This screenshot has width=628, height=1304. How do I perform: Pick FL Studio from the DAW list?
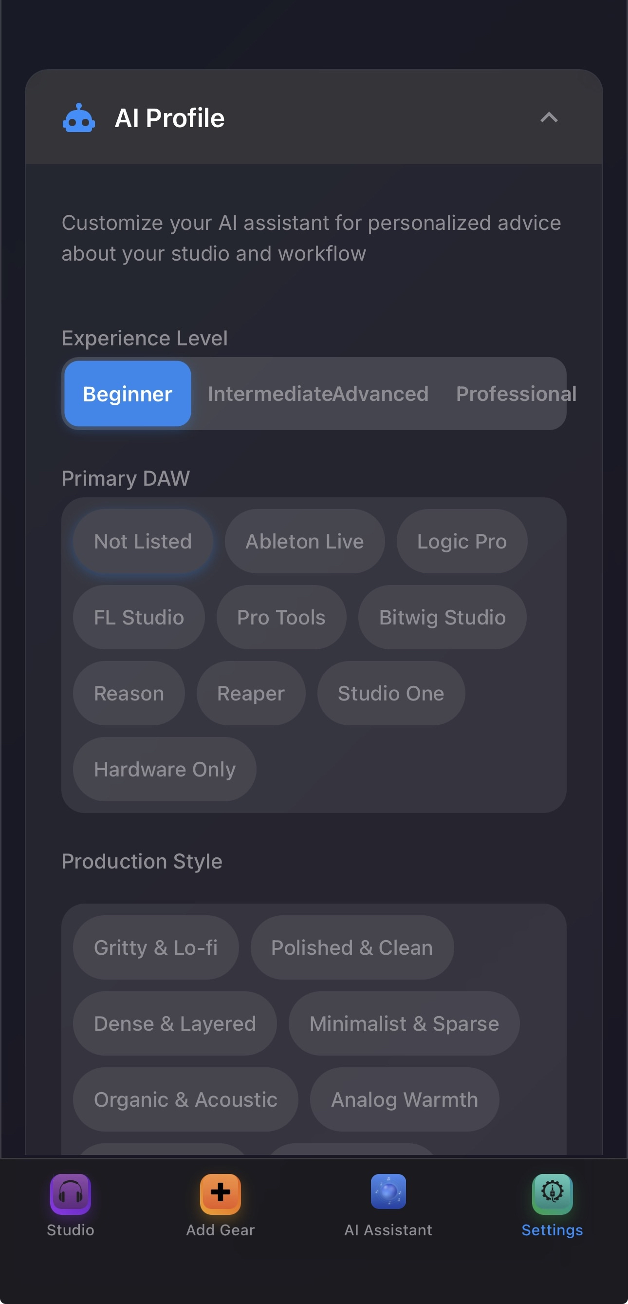coord(138,617)
